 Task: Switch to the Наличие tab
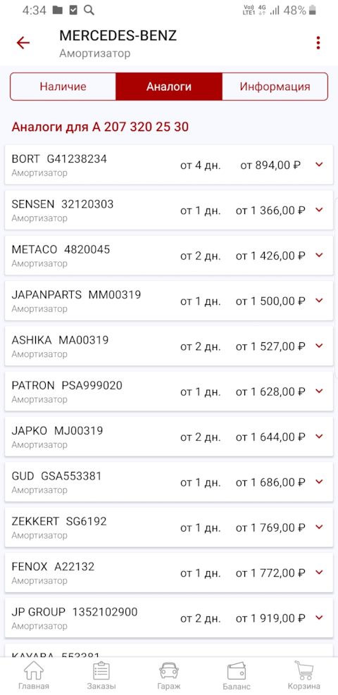tap(63, 87)
